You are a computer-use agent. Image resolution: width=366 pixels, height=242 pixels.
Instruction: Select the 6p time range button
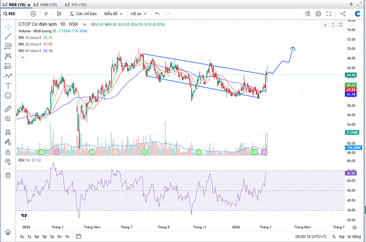click(x=37, y=237)
